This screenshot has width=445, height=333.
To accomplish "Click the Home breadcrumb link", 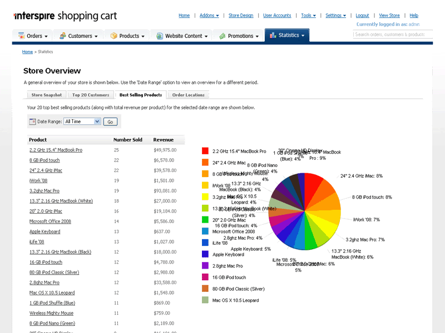I will (x=27, y=52).
